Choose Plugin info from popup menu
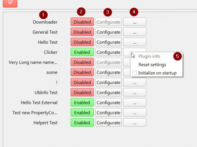The image size is (197, 147). pyautogui.click(x=149, y=56)
